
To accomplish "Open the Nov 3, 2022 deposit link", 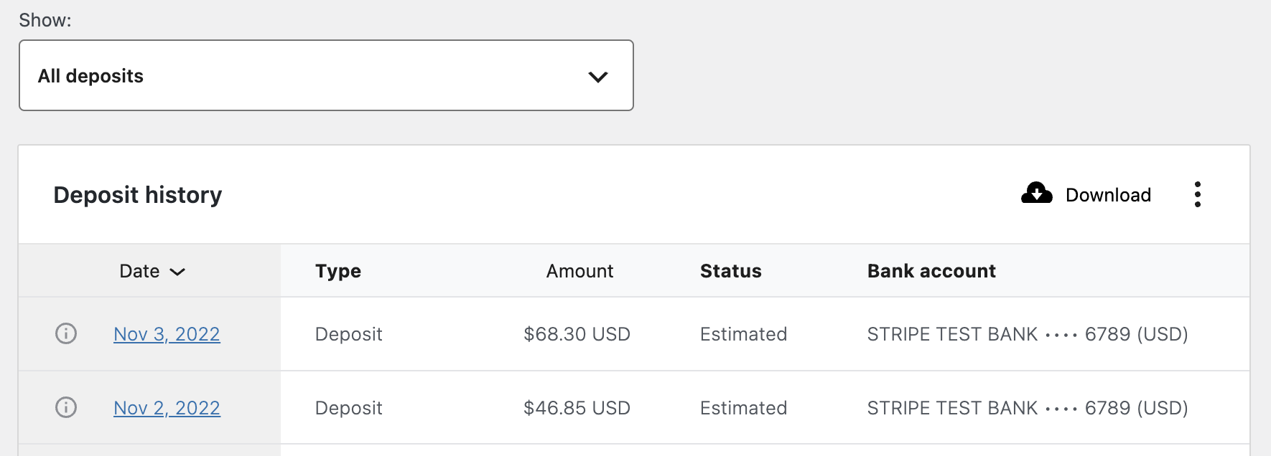I will click(167, 334).
